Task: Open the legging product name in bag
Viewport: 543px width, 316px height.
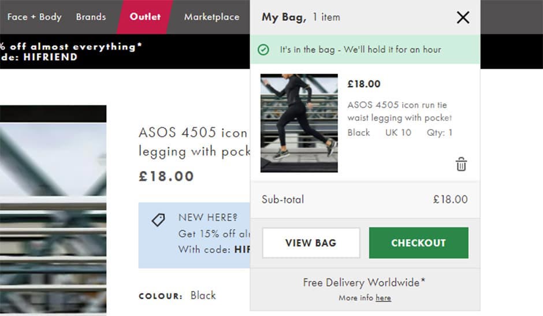Action: (399, 111)
